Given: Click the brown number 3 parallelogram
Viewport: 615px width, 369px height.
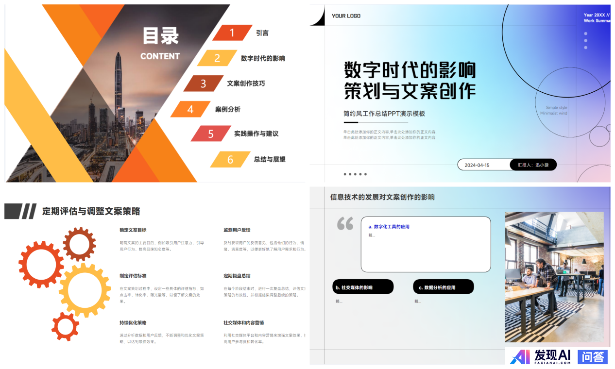Looking at the screenshot, I should click(203, 84).
